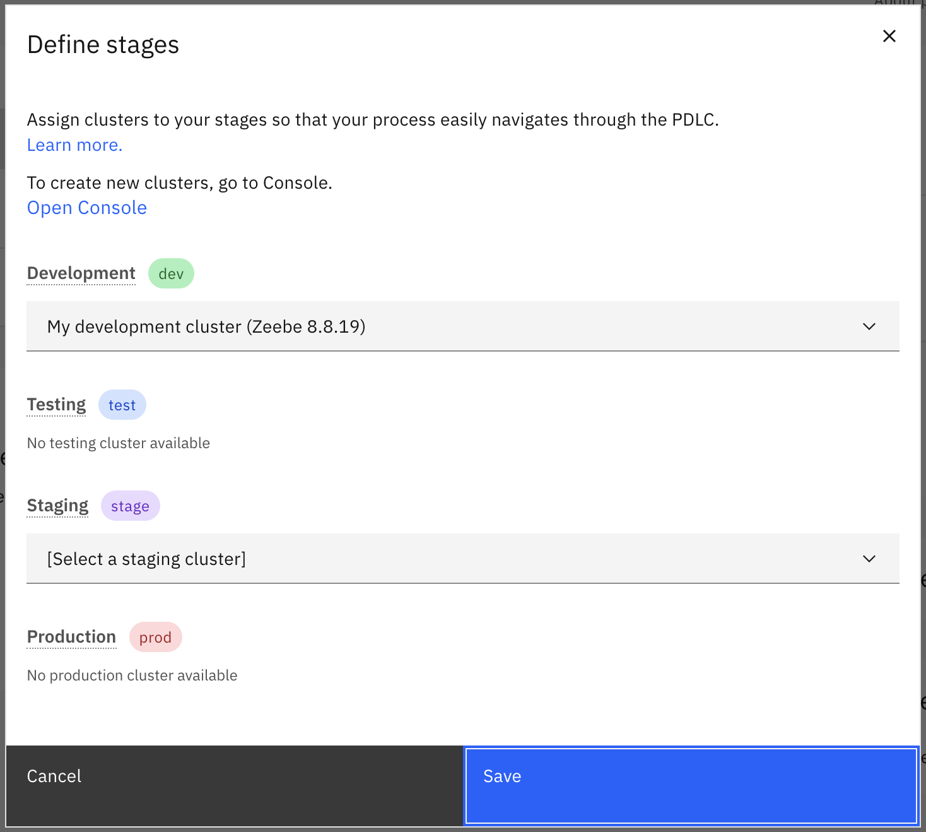Click the Staging stage label

[x=57, y=506]
